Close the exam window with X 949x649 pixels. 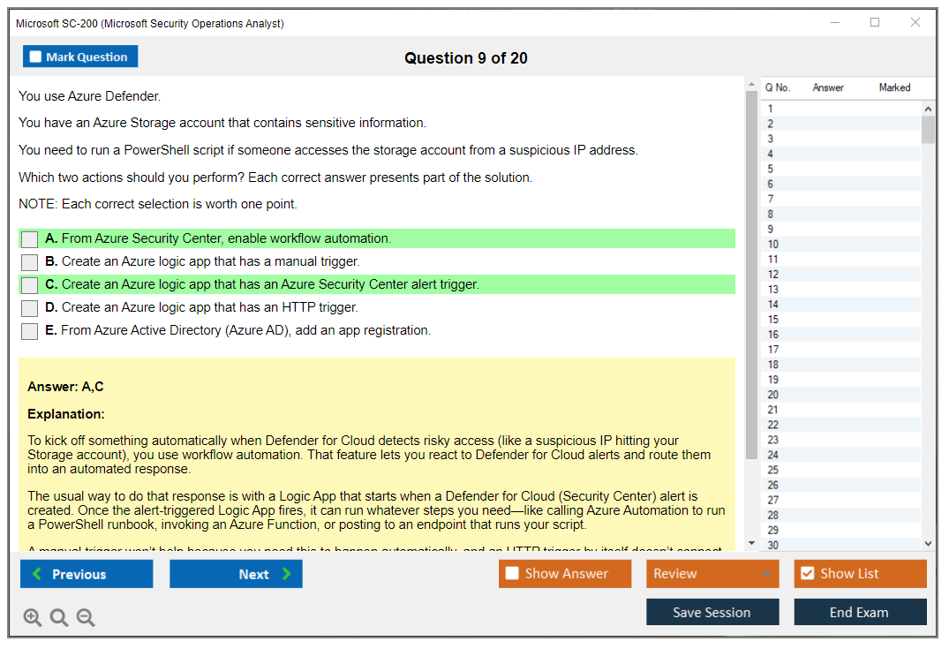pos(915,23)
